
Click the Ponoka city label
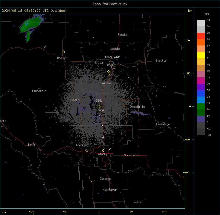[123, 35]
